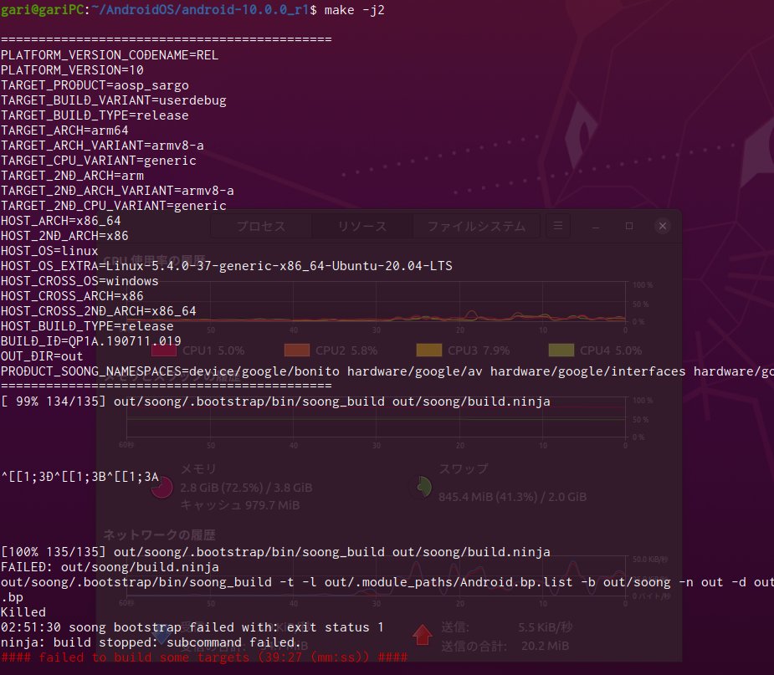
Task: Pick the CPU4 graph color swatch
Action: coord(561,350)
